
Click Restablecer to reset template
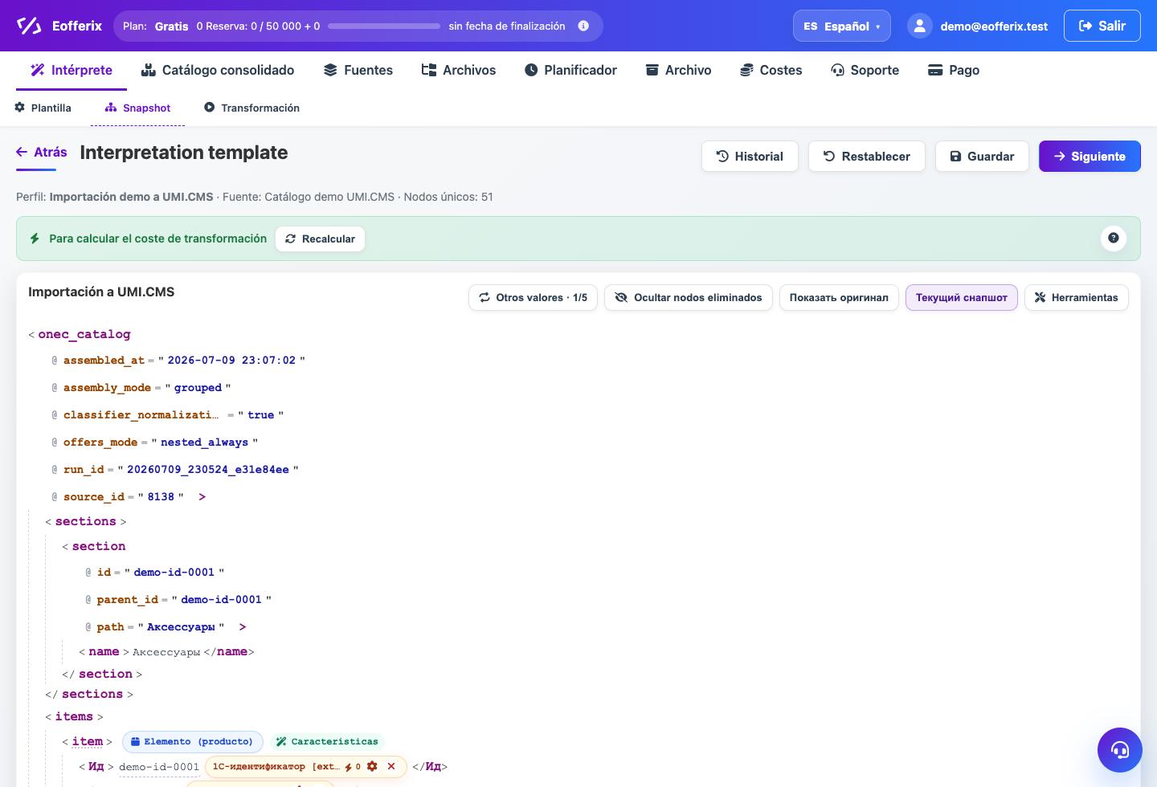[867, 157]
